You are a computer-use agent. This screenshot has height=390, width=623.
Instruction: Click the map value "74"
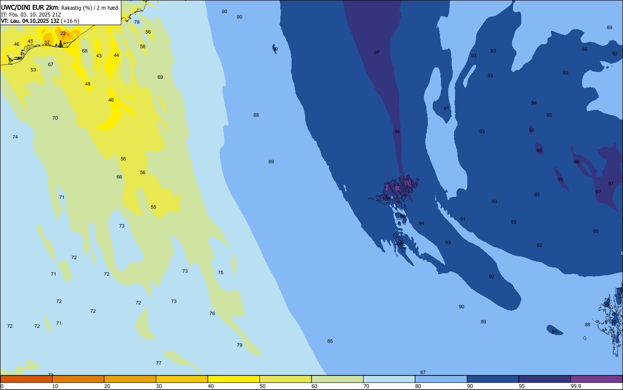point(15,137)
